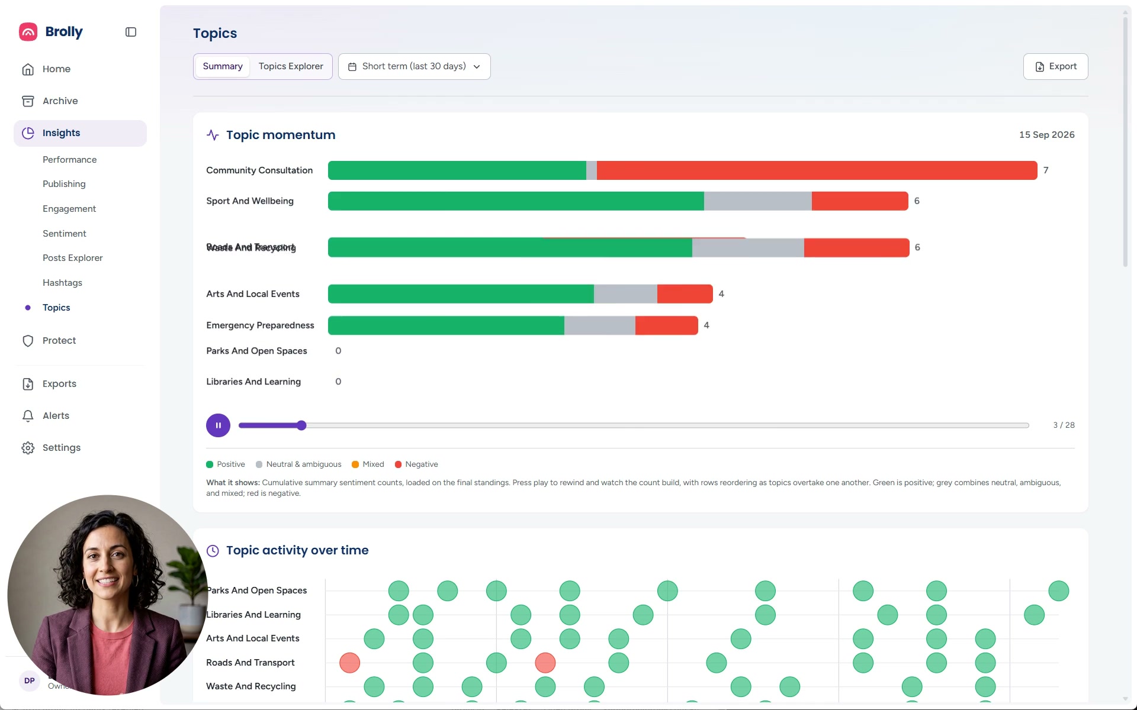This screenshot has height=710, width=1137.
Task: Click the Export button
Action: pos(1055,66)
